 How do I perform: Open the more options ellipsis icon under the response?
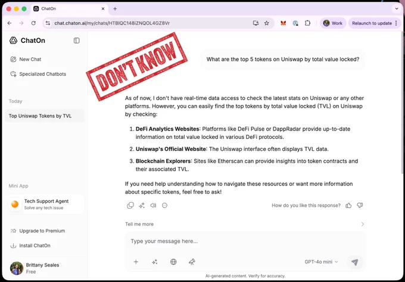pyautogui.click(x=164, y=206)
